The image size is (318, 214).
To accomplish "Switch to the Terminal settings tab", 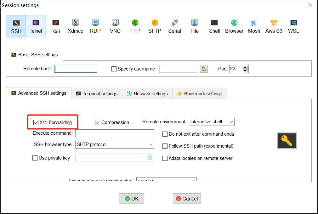I will 97,93.
